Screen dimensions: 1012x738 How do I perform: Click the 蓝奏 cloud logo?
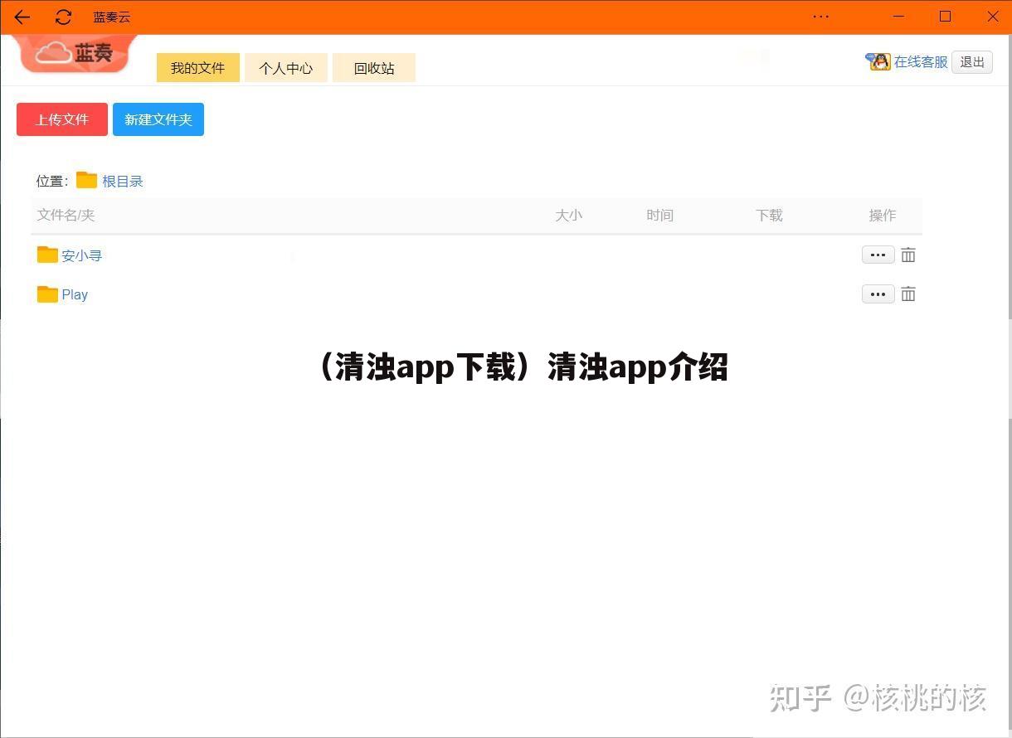click(x=75, y=54)
